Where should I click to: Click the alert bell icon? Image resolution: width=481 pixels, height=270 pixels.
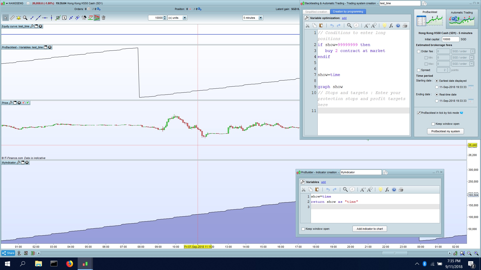click(19, 18)
